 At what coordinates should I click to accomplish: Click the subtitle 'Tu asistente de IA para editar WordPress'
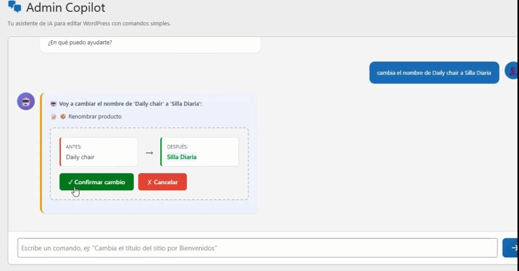pos(89,23)
